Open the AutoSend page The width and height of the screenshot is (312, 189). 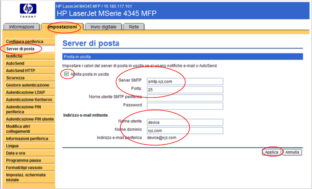tap(30, 63)
